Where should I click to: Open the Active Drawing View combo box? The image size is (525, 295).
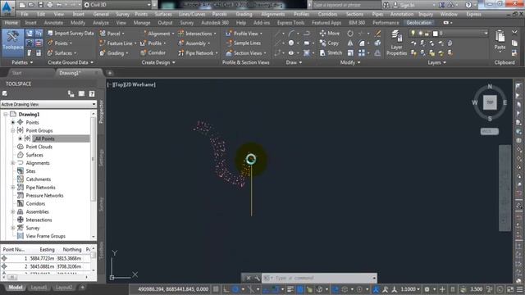48,104
